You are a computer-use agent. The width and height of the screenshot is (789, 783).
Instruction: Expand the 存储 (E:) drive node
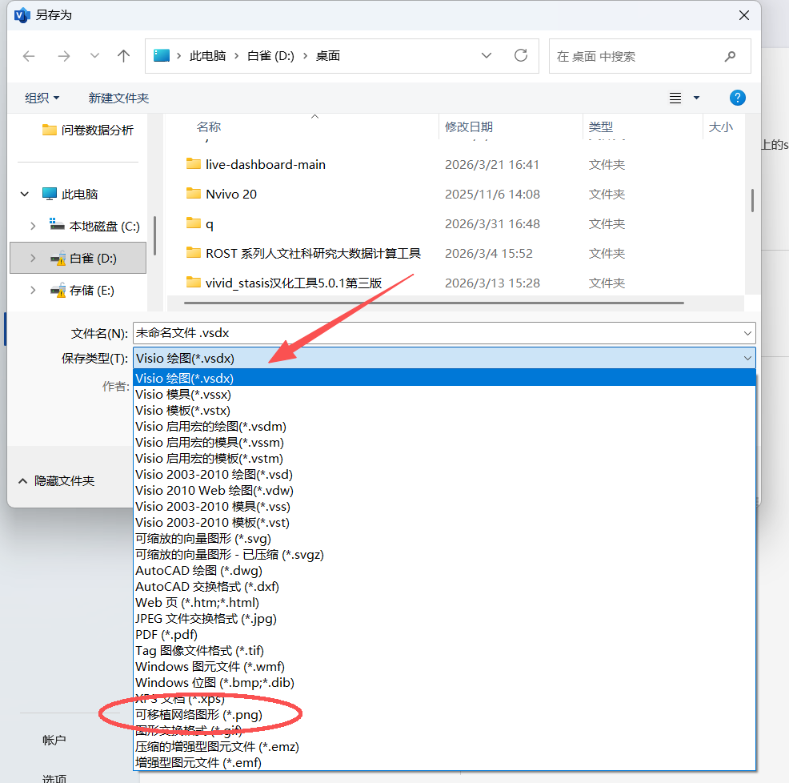pyautogui.click(x=32, y=291)
